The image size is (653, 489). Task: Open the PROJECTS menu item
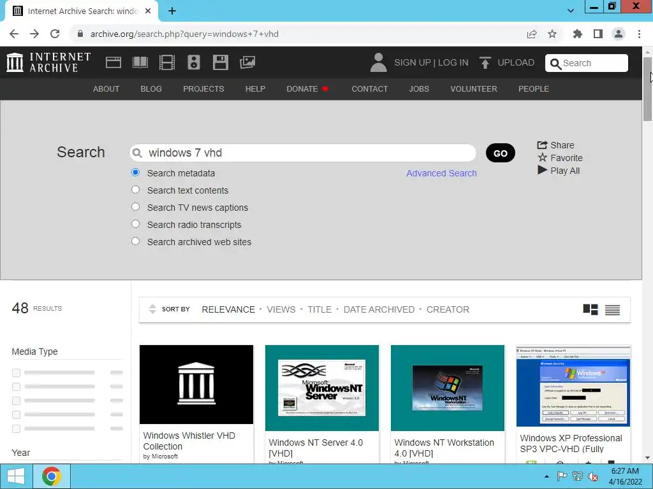203,89
